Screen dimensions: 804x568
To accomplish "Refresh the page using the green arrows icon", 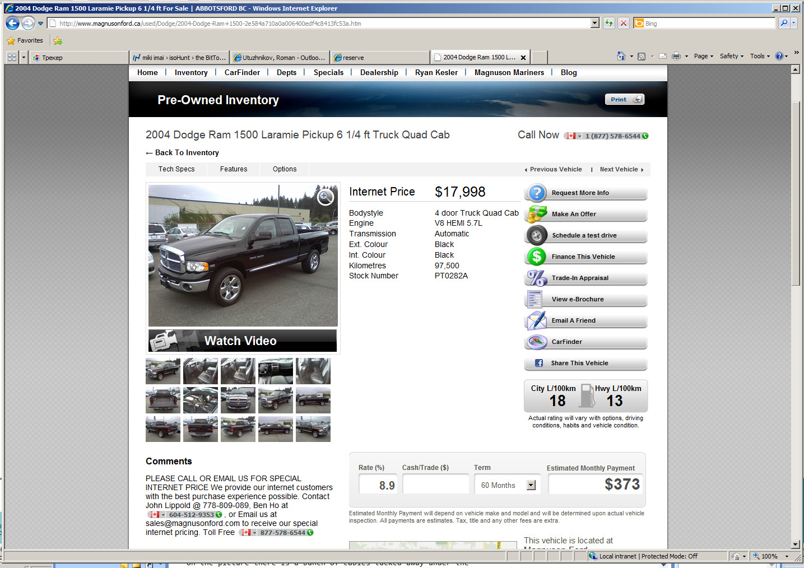I will 609,23.
